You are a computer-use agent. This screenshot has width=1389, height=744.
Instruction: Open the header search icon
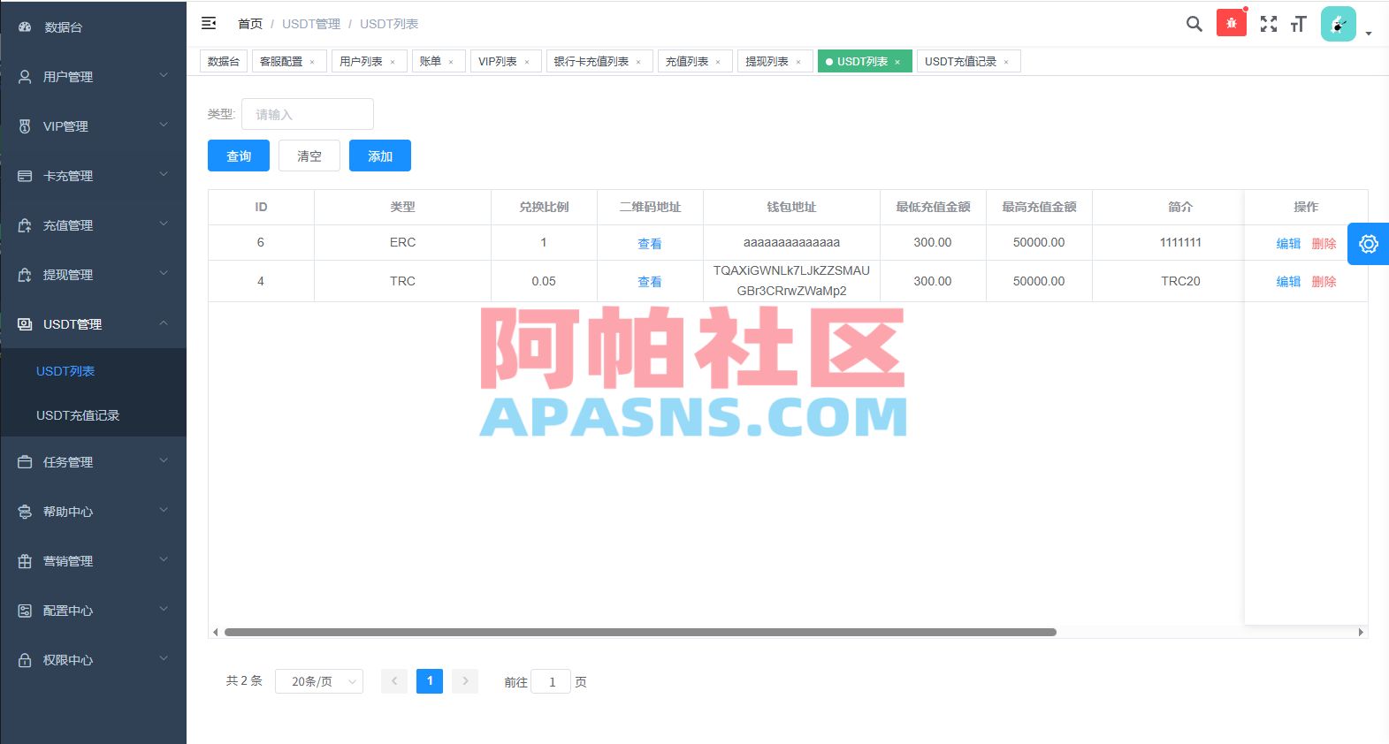[1194, 24]
